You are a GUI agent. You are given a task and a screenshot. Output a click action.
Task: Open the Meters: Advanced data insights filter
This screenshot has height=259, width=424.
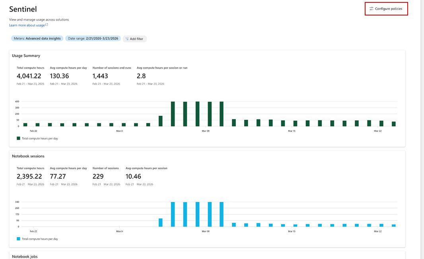pos(37,38)
